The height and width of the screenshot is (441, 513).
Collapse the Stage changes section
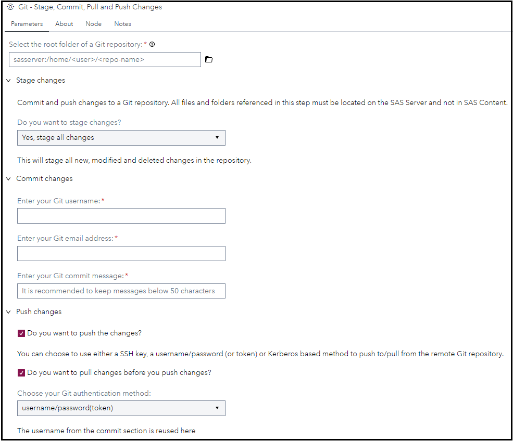point(8,81)
